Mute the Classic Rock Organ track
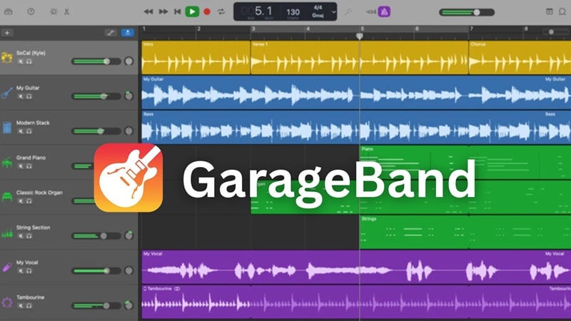This screenshot has width=571, height=321. click(21, 201)
